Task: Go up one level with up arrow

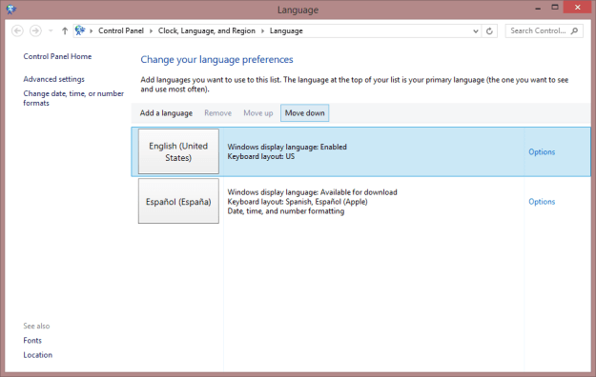Action: tap(65, 30)
